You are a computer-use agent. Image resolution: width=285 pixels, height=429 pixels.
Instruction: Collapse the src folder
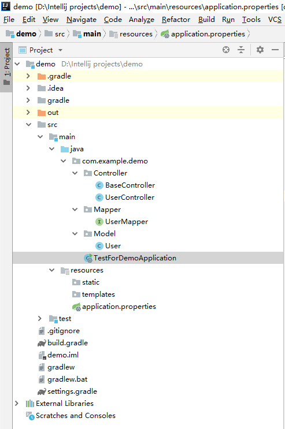(x=28, y=125)
